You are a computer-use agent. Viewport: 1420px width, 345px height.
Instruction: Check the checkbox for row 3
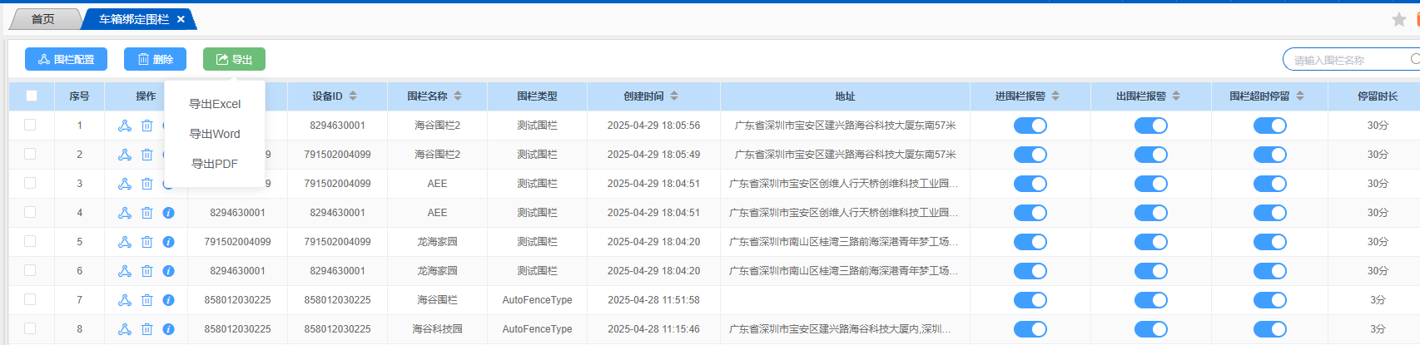(x=30, y=183)
